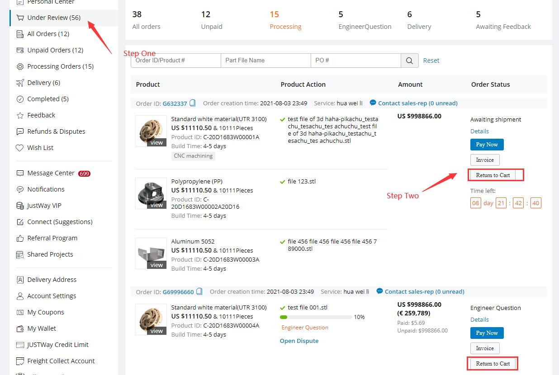Click the My Wallet icon
Screen dimensions: 559x375
(20, 328)
